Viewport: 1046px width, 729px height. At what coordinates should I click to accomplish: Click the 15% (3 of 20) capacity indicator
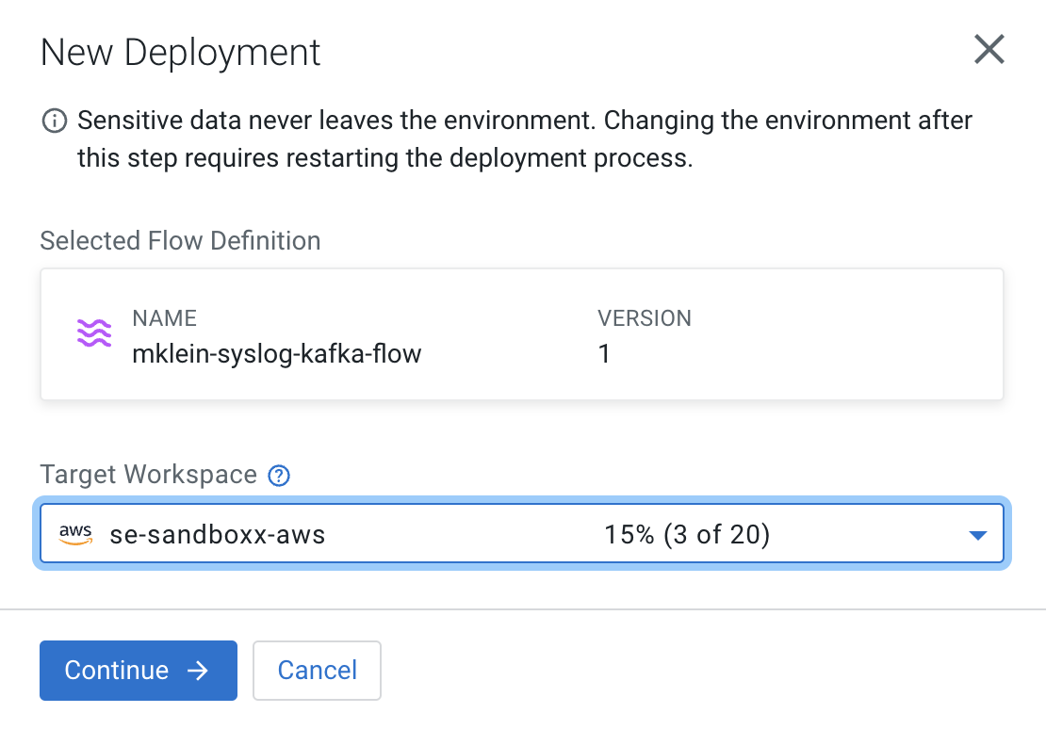[687, 536]
